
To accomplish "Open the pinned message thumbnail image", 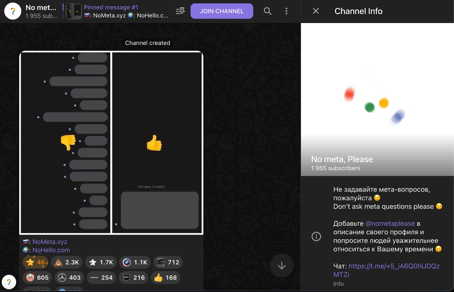I will pyautogui.click(x=73, y=11).
